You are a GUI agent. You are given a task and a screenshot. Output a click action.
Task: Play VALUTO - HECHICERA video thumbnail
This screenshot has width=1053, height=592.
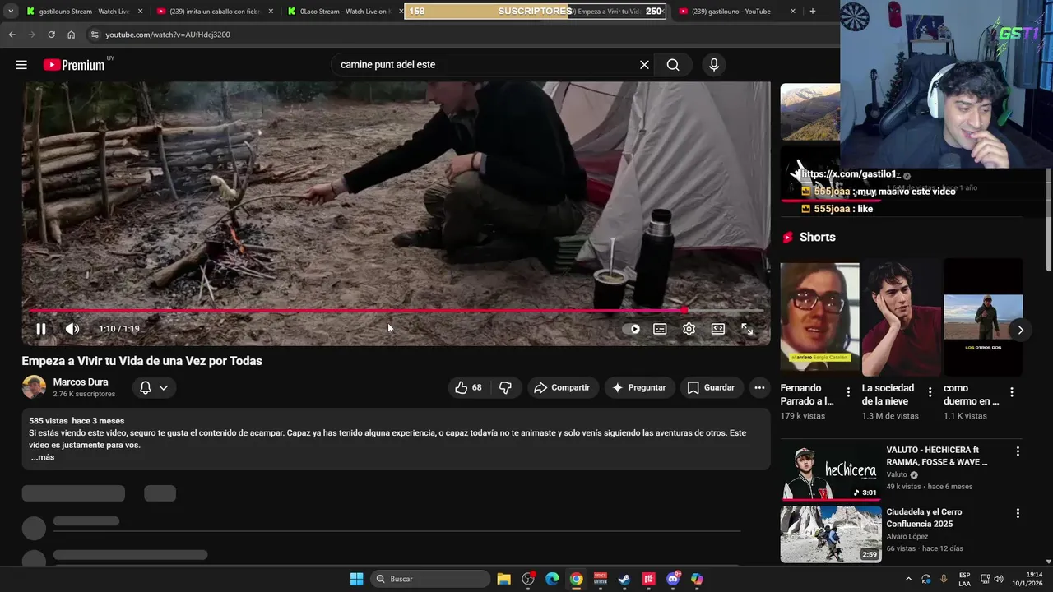pyautogui.click(x=831, y=472)
